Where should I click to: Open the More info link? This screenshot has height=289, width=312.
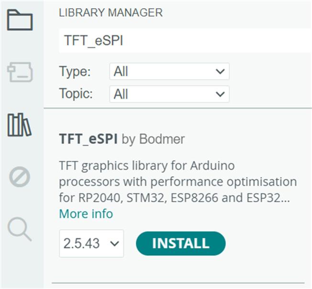86,214
